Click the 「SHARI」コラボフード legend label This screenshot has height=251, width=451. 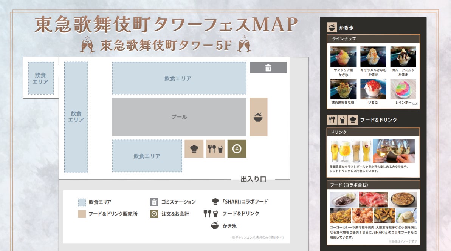point(245,202)
